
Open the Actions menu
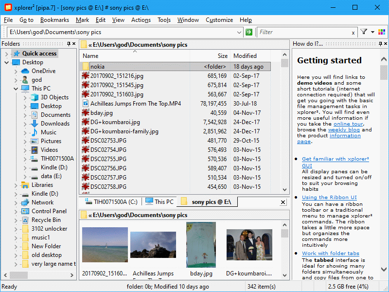141,20
